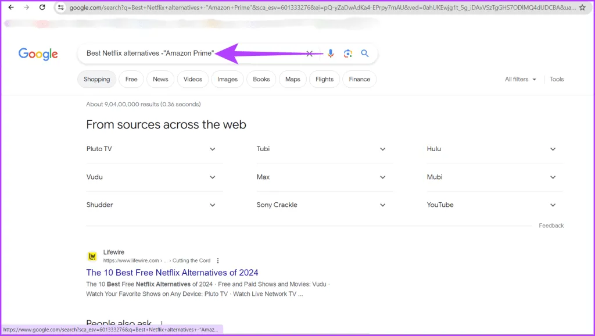Open the All filters dropdown
Image resolution: width=595 pixels, height=336 pixels.
point(520,80)
